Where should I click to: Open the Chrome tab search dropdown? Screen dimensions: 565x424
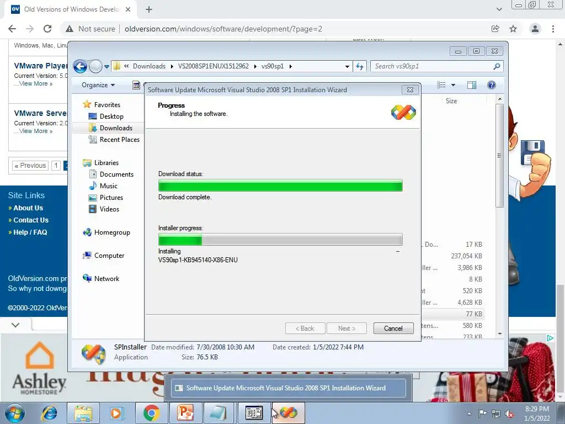pos(499,9)
